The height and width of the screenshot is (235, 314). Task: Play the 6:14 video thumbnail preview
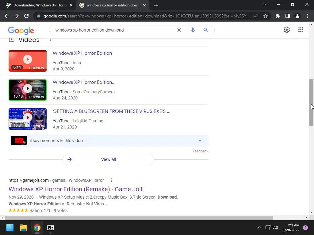click(28, 61)
